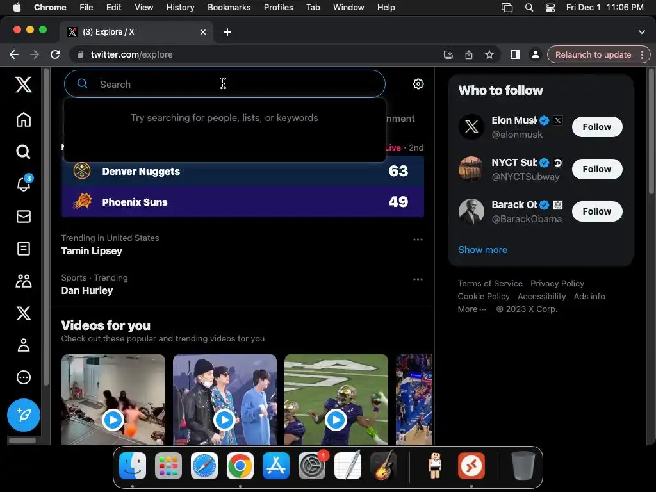Open Lists icon in sidebar

[24, 249]
